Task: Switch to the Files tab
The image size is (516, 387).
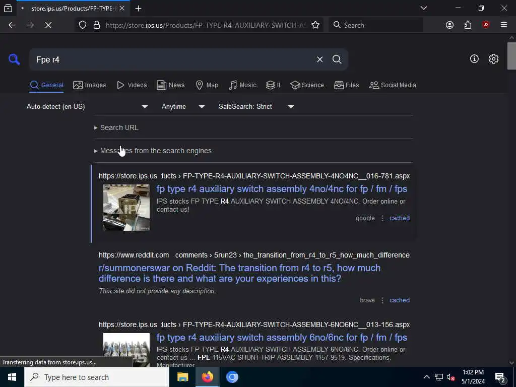Action: click(x=346, y=85)
